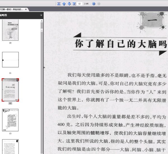Click the blue previous view button
Screen dimensions: 168x154
click(94, 4)
